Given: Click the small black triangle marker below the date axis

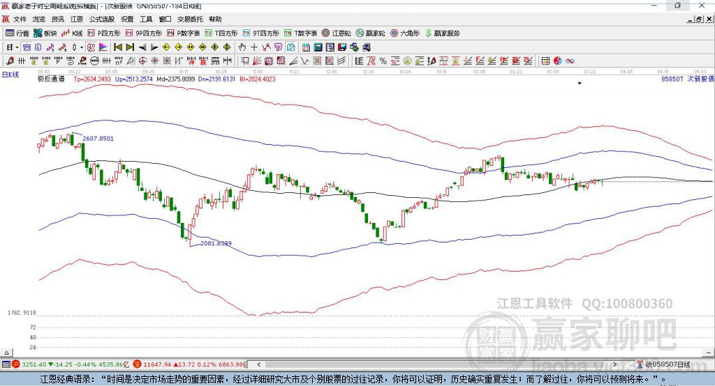Looking at the screenshot, I should (580, 84).
